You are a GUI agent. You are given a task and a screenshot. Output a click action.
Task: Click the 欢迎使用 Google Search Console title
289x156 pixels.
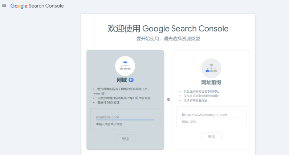click(168, 29)
